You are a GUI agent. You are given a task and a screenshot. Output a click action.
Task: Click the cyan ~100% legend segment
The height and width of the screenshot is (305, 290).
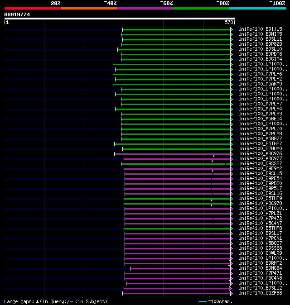(x=258, y=8)
